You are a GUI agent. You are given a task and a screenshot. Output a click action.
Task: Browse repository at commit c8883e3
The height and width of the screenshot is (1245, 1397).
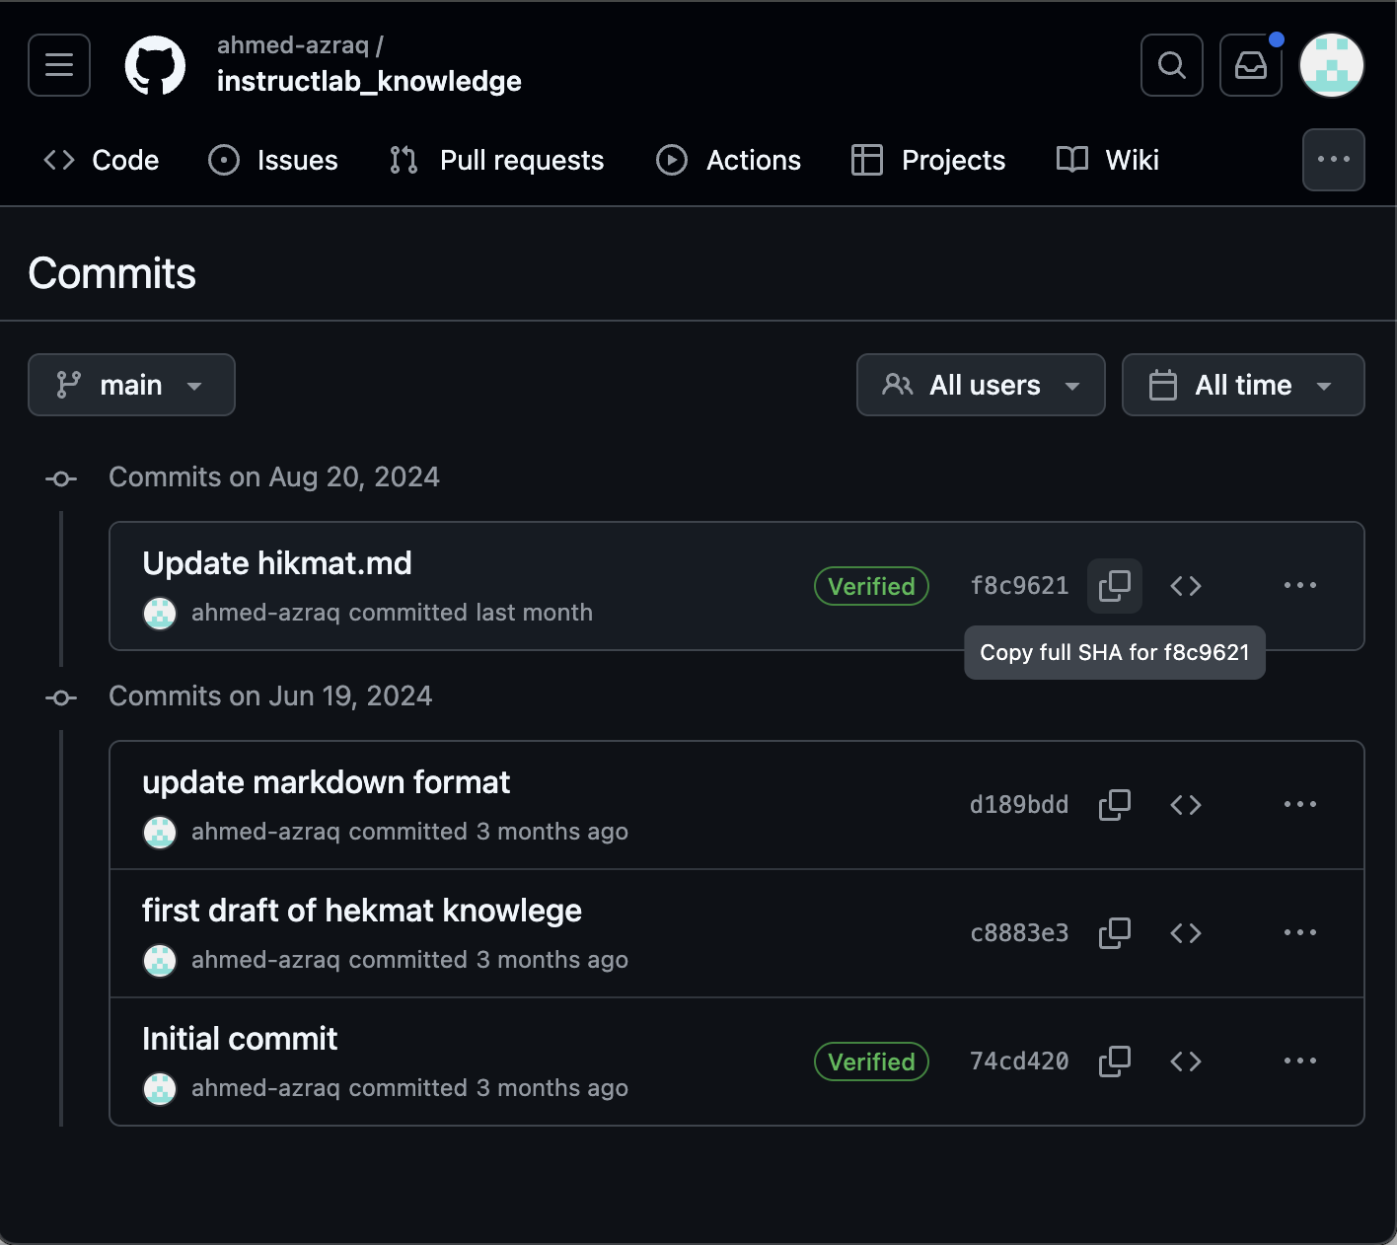click(1185, 932)
